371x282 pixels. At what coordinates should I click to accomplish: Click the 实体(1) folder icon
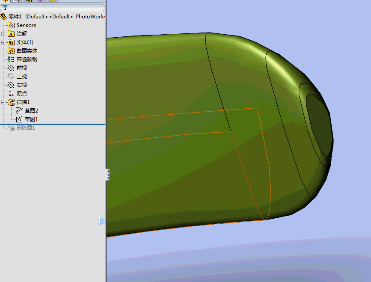point(11,42)
